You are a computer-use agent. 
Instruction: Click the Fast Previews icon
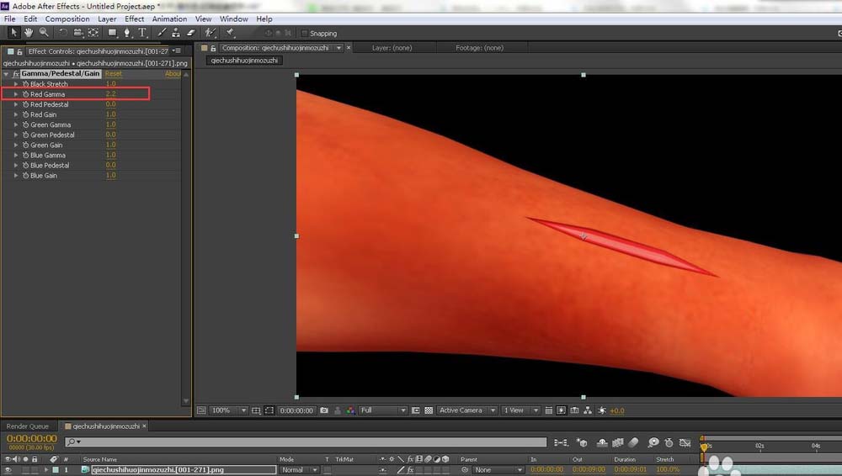pos(561,410)
